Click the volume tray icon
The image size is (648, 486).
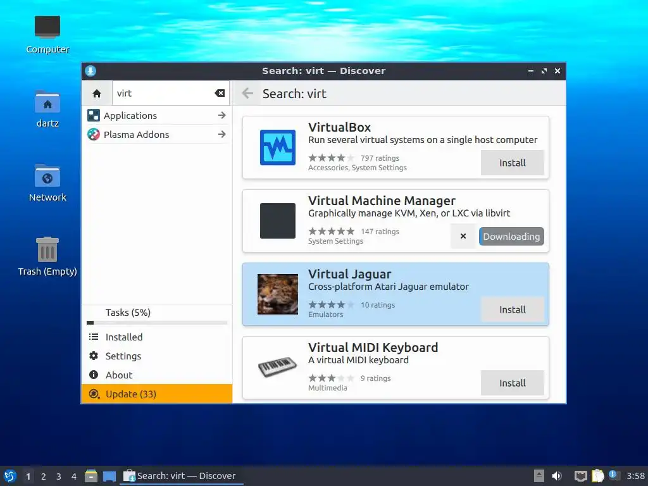[557, 476]
